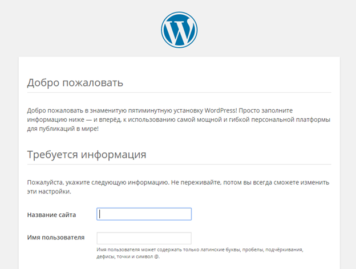
Task: Click the white W letter inside logo
Action: pos(179,30)
